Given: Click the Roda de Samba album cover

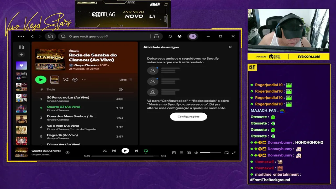Looking at the screenshot, I should tap(50, 59).
